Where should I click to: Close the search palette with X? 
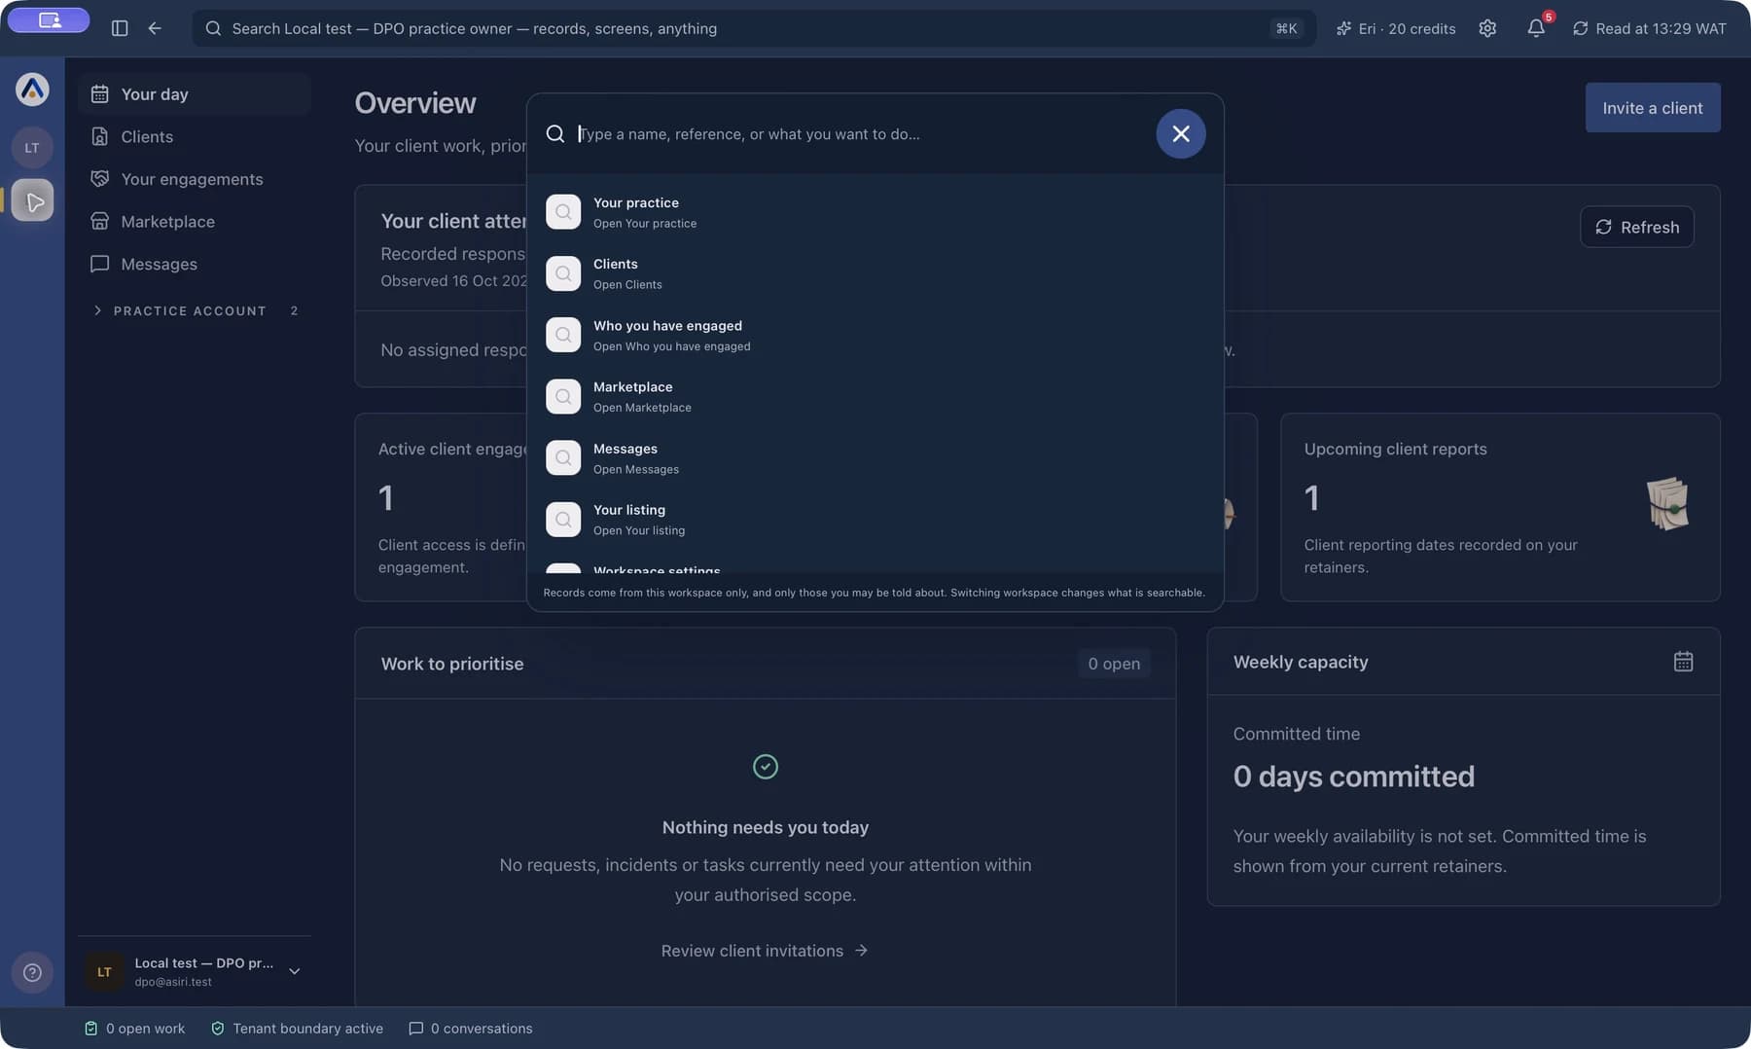coord(1181,133)
